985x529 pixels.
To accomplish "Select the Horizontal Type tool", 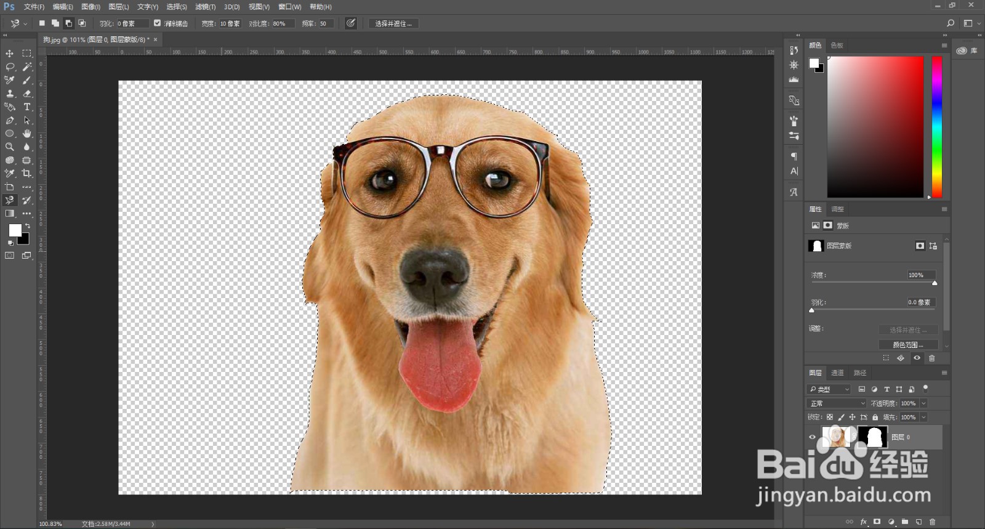I will tap(26, 107).
